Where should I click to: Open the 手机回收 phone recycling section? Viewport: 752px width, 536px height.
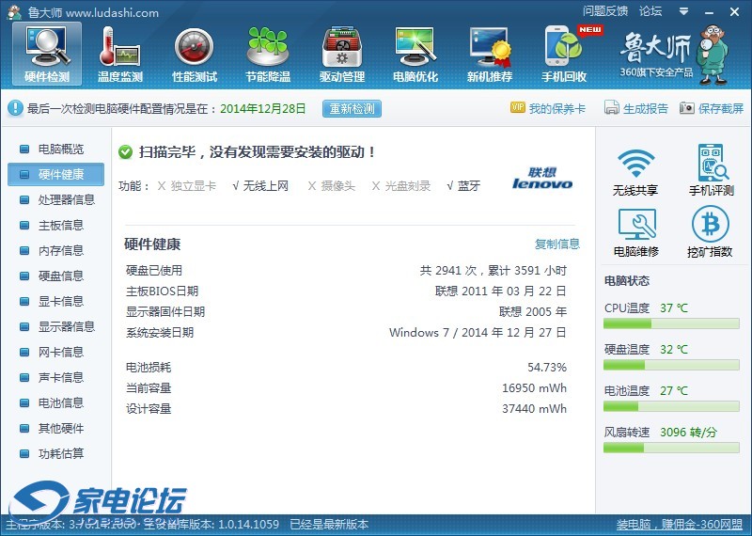564,54
